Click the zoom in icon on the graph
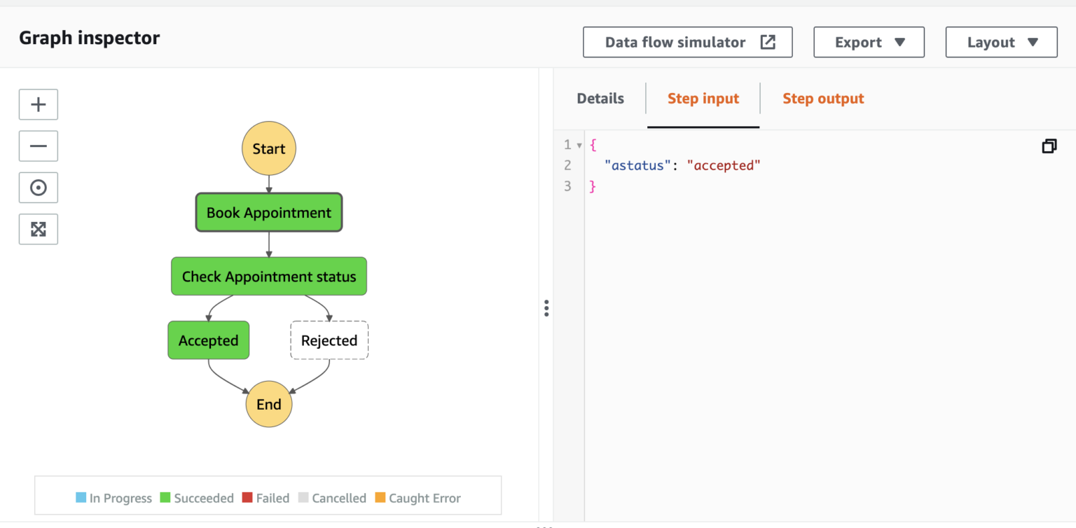The image size is (1076, 528). (38, 104)
